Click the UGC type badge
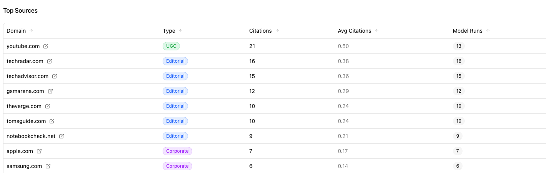Image resolution: width=546 pixels, height=173 pixels. click(171, 46)
